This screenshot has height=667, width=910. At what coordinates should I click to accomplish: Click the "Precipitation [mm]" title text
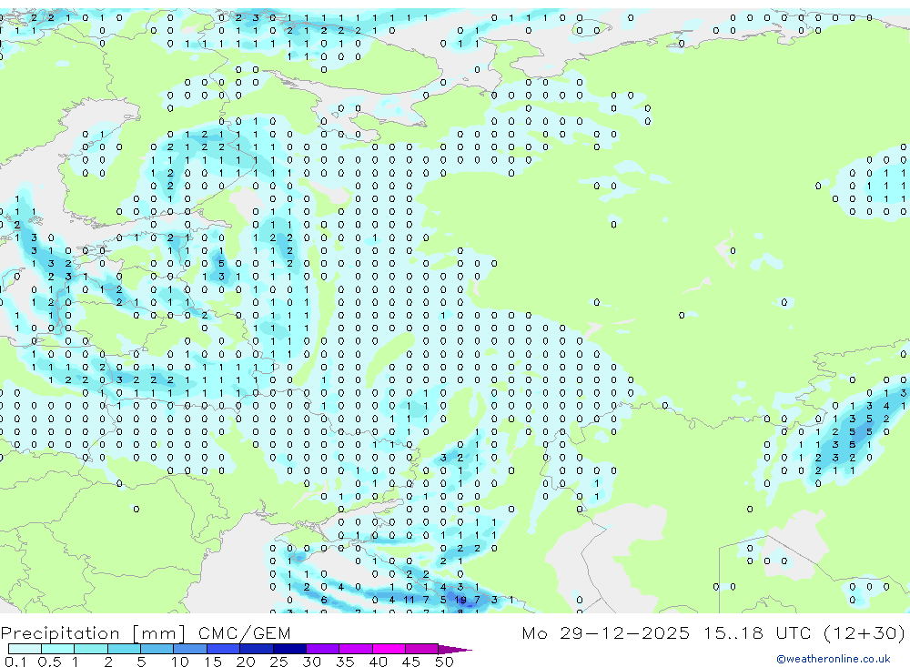tap(94, 632)
